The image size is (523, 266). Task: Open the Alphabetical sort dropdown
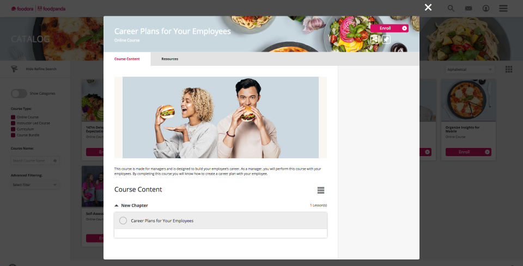470,70
